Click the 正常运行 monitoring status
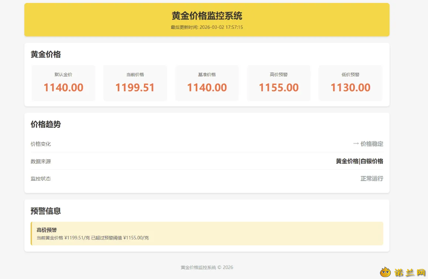 point(372,179)
